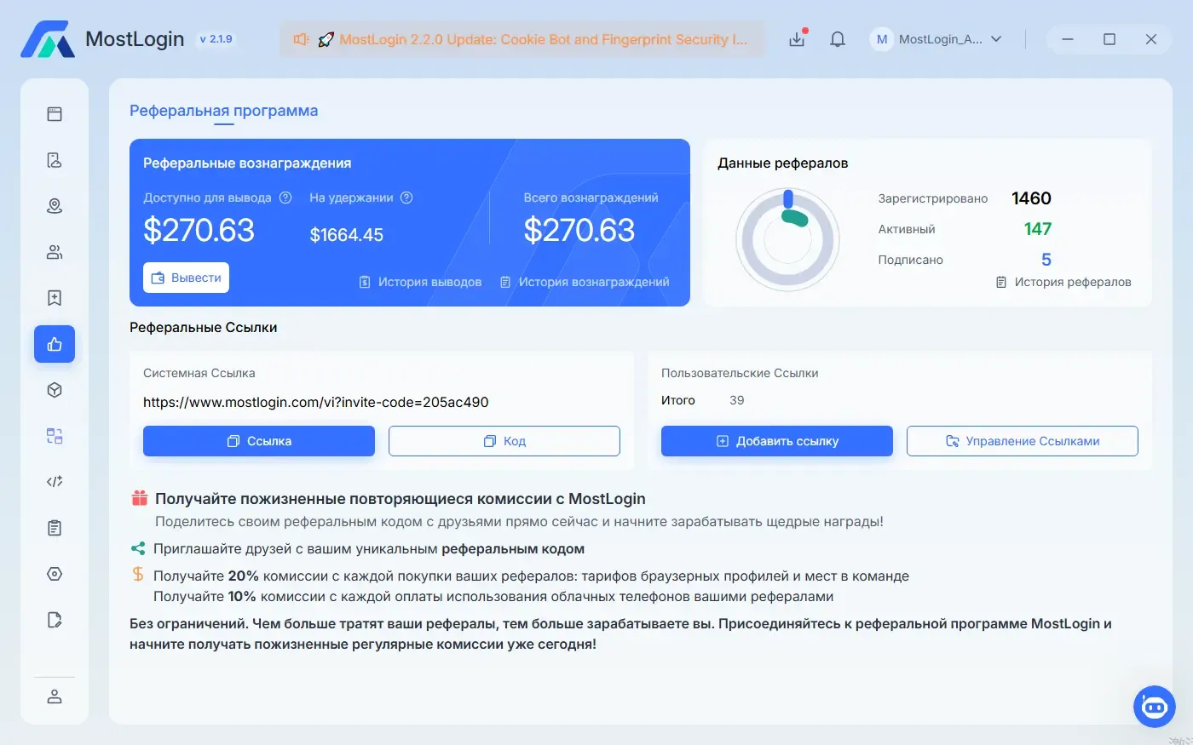Select the thumbs-up referral sidebar icon
This screenshot has height=745, width=1193.
pyautogui.click(x=55, y=344)
